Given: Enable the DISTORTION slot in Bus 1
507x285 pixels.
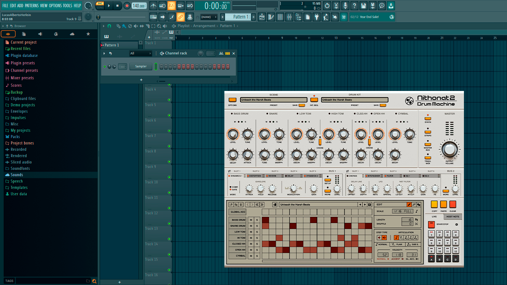Looking at the screenshot, I should coord(248,176).
